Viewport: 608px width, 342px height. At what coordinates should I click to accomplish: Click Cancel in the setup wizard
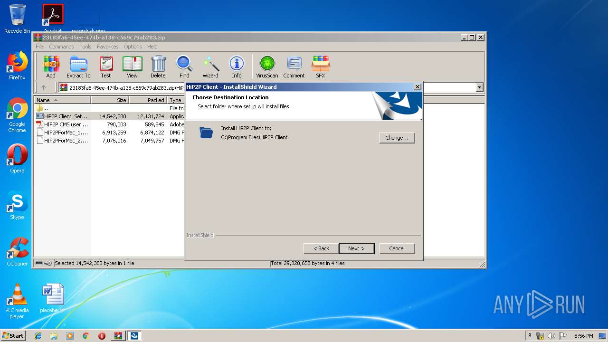click(397, 248)
